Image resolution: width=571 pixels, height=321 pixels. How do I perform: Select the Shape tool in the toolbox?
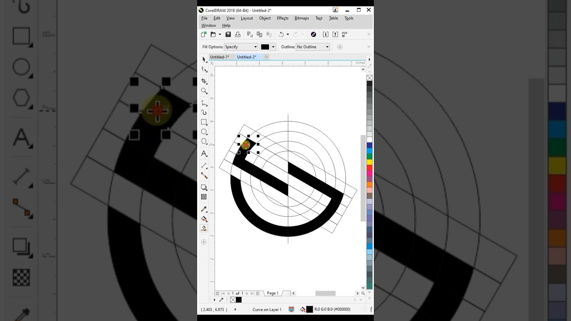pos(204,69)
